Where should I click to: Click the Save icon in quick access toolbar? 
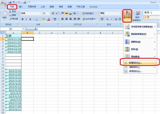(10, 2)
